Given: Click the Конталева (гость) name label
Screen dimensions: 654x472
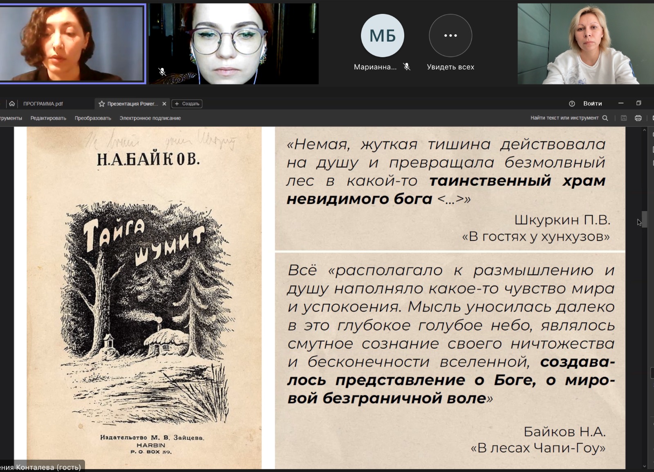Looking at the screenshot, I should [42, 467].
